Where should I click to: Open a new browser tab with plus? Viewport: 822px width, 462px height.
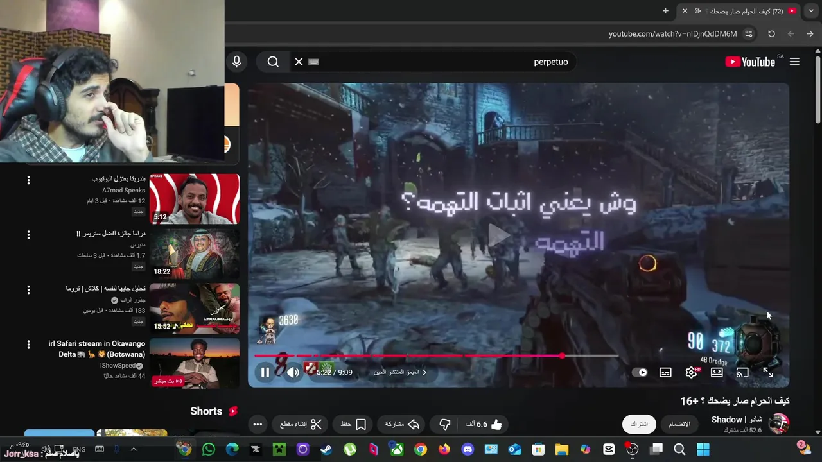click(665, 11)
